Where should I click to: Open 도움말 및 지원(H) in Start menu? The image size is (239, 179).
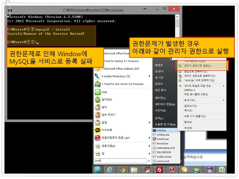point(165,124)
